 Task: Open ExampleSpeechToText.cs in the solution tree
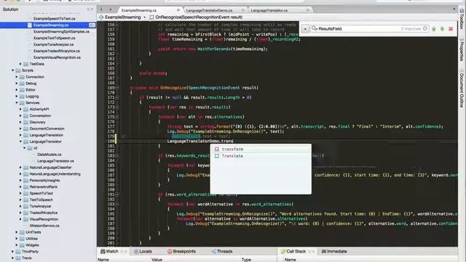pyautogui.click(x=54, y=18)
